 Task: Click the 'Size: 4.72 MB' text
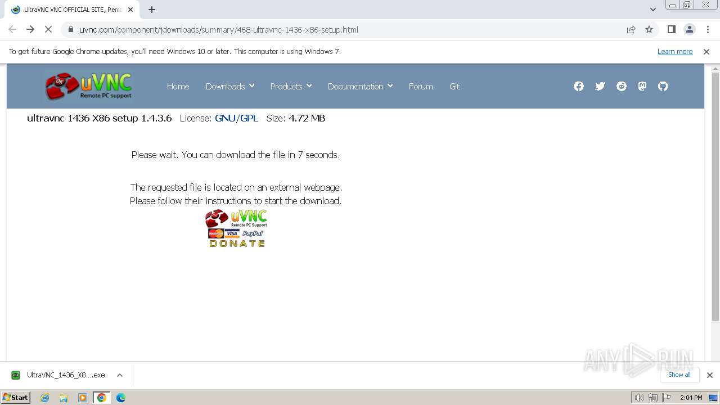296,118
